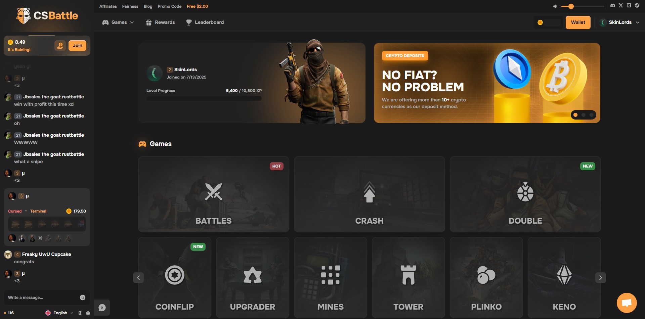Open the Upgrader game tile
The image size is (645, 319).
coord(253,278)
